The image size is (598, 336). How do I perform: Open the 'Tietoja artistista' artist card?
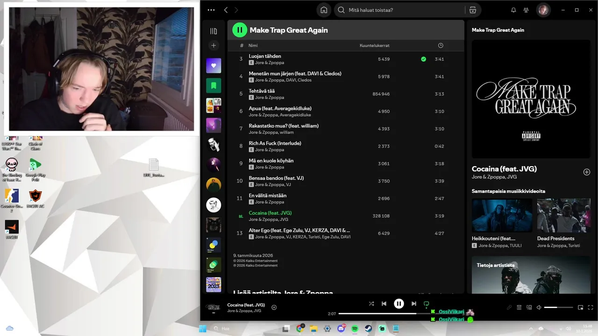coord(531,275)
